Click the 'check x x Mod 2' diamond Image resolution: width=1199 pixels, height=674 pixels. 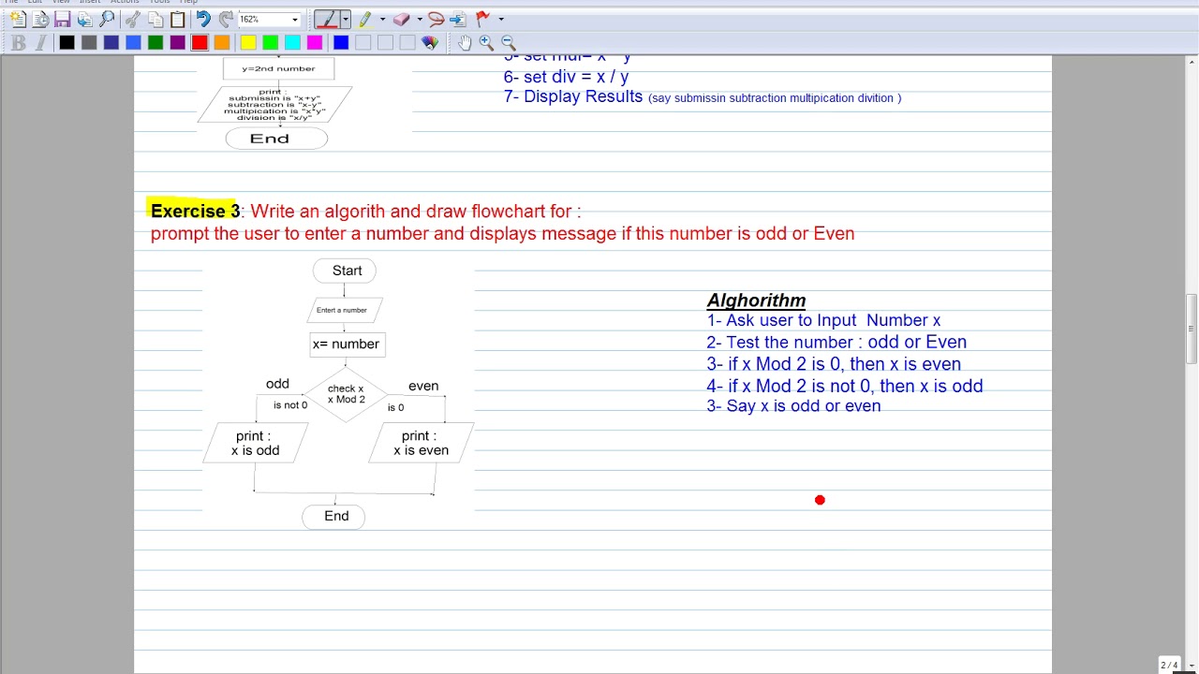click(x=346, y=394)
